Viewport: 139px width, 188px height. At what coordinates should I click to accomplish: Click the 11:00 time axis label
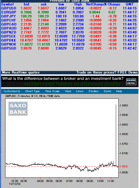pyautogui.click(x=110, y=181)
